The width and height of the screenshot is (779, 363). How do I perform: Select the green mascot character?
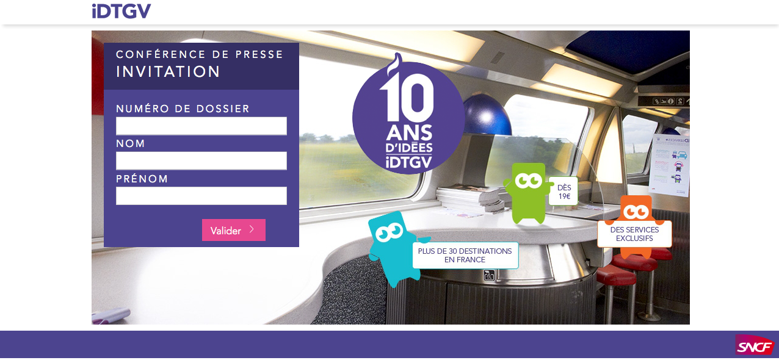click(x=527, y=192)
